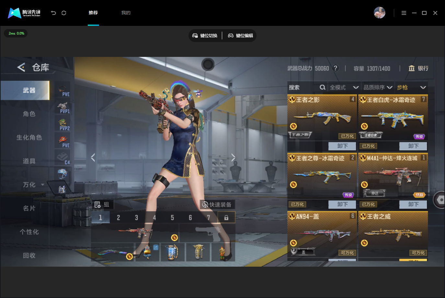Open the 银行 bank icon
Viewport: 445px width, 298px height.
411,68
